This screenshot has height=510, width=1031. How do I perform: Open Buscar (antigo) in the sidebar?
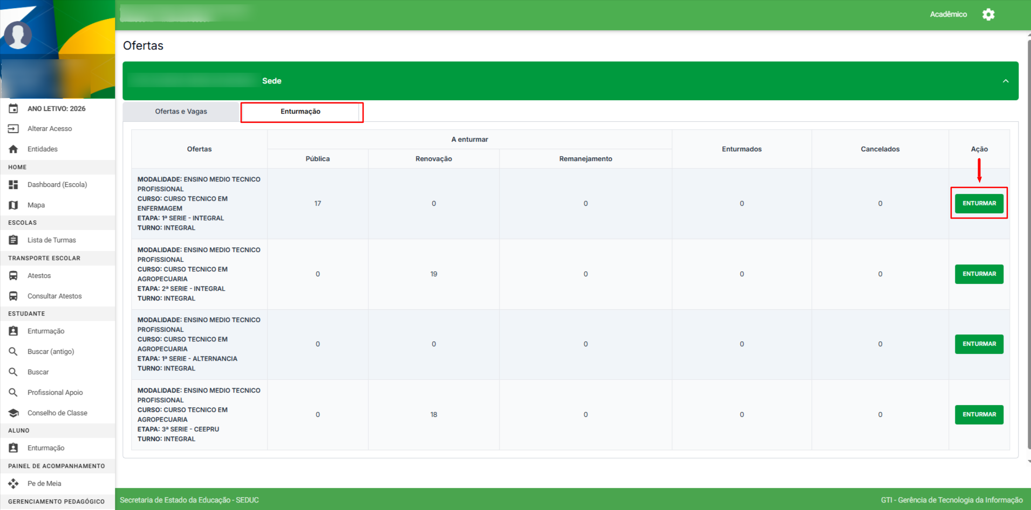[51, 352]
